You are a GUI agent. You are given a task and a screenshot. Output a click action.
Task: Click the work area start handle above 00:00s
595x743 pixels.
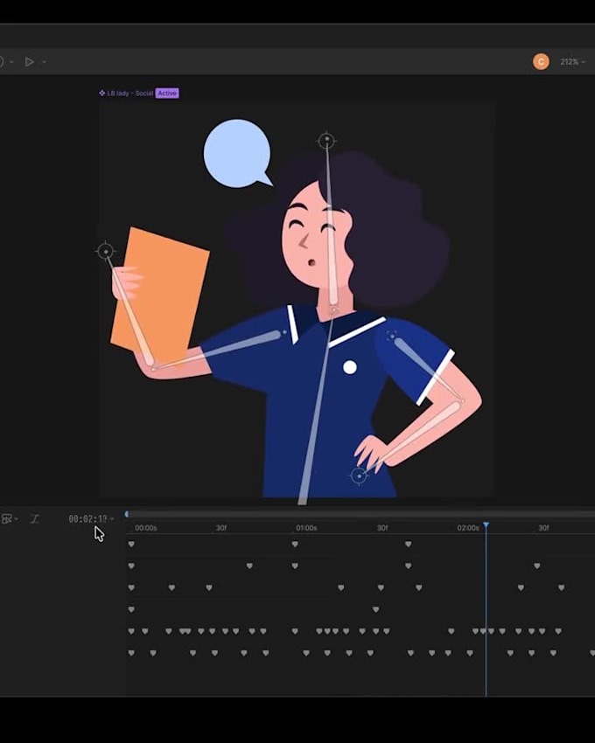127,514
